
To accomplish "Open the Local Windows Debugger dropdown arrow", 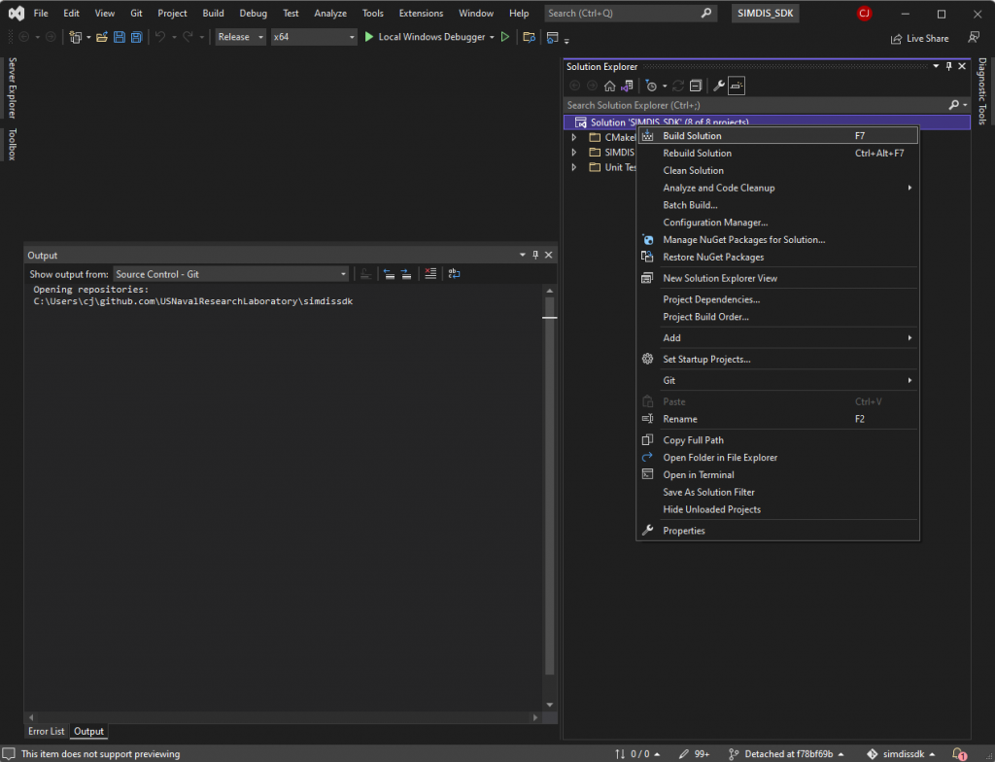I will [492, 38].
